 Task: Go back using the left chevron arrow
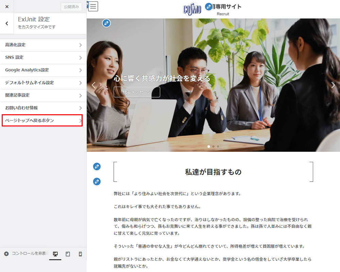pyautogui.click(x=7, y=23)
